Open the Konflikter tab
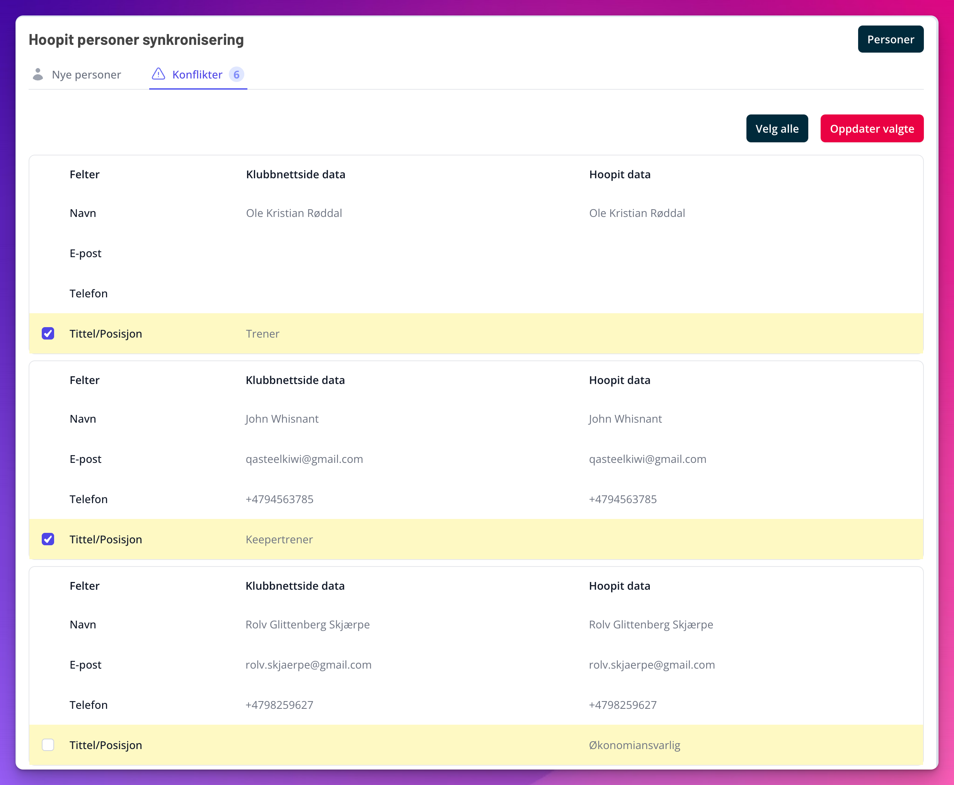This screenshot has width=954, height=785. [198, 75]
